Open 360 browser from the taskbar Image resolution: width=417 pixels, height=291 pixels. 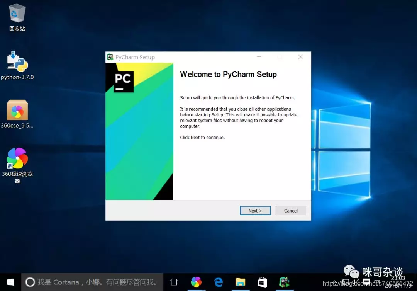[x=196, y=282]
